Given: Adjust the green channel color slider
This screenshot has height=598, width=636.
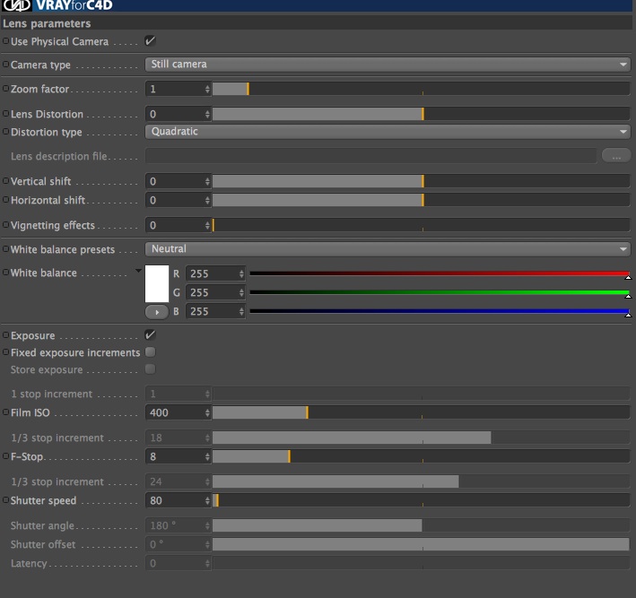Looking at the screenshot, I should pos(440,292).
